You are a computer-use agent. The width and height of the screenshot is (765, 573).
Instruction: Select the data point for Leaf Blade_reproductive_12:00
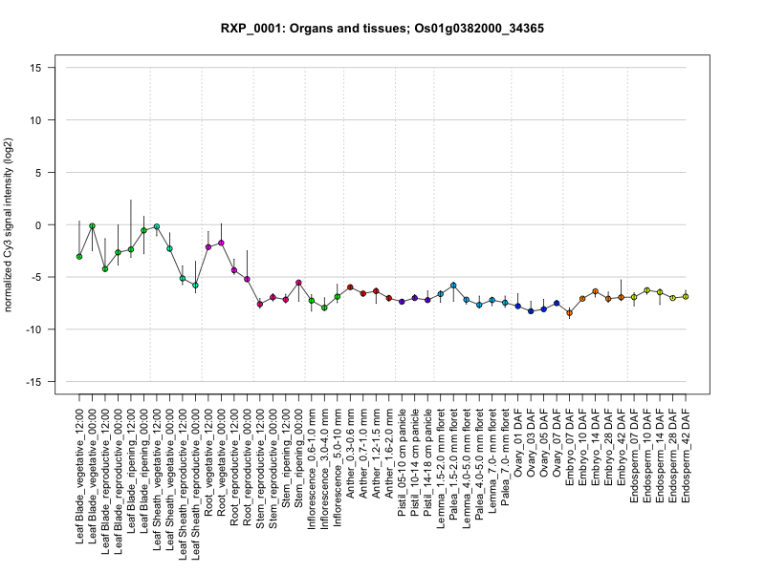[x=105, y=269]
